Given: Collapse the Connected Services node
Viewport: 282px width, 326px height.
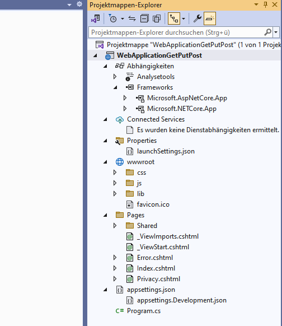Looking at the screenshot, I should 106,119.
